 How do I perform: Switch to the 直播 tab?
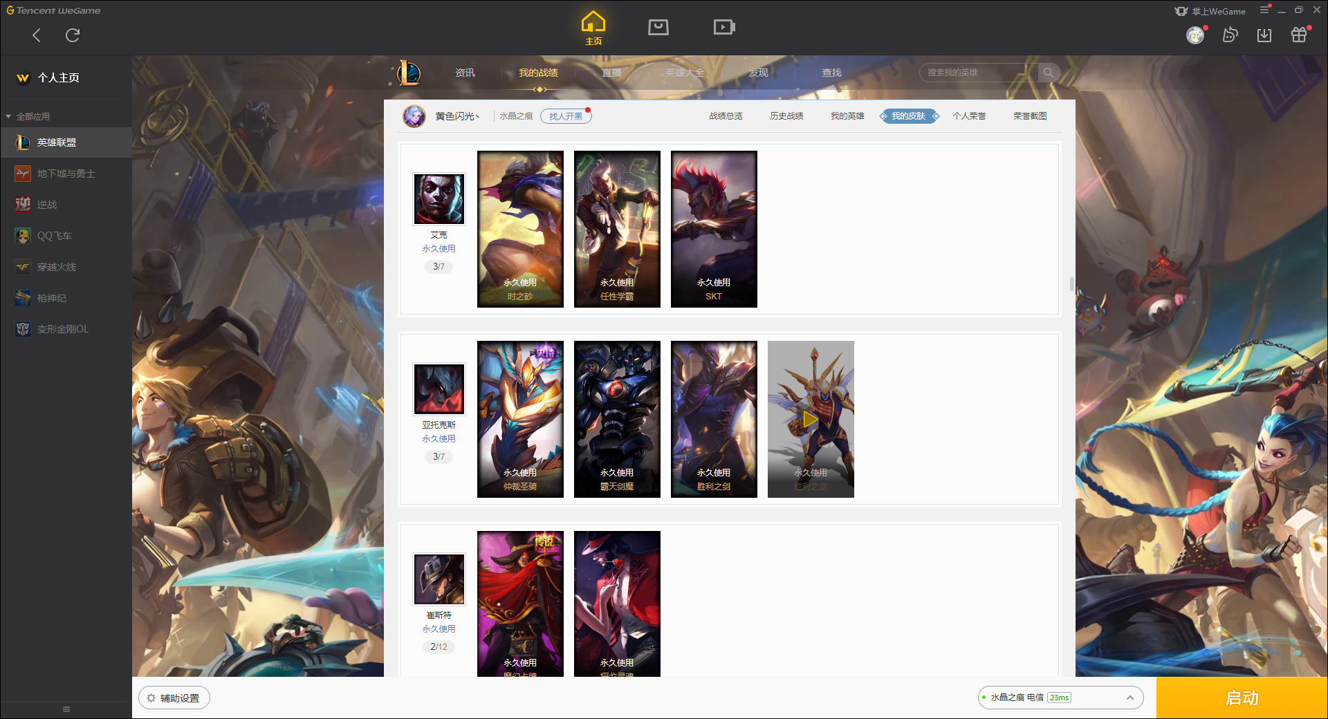[x=611, y=73]
